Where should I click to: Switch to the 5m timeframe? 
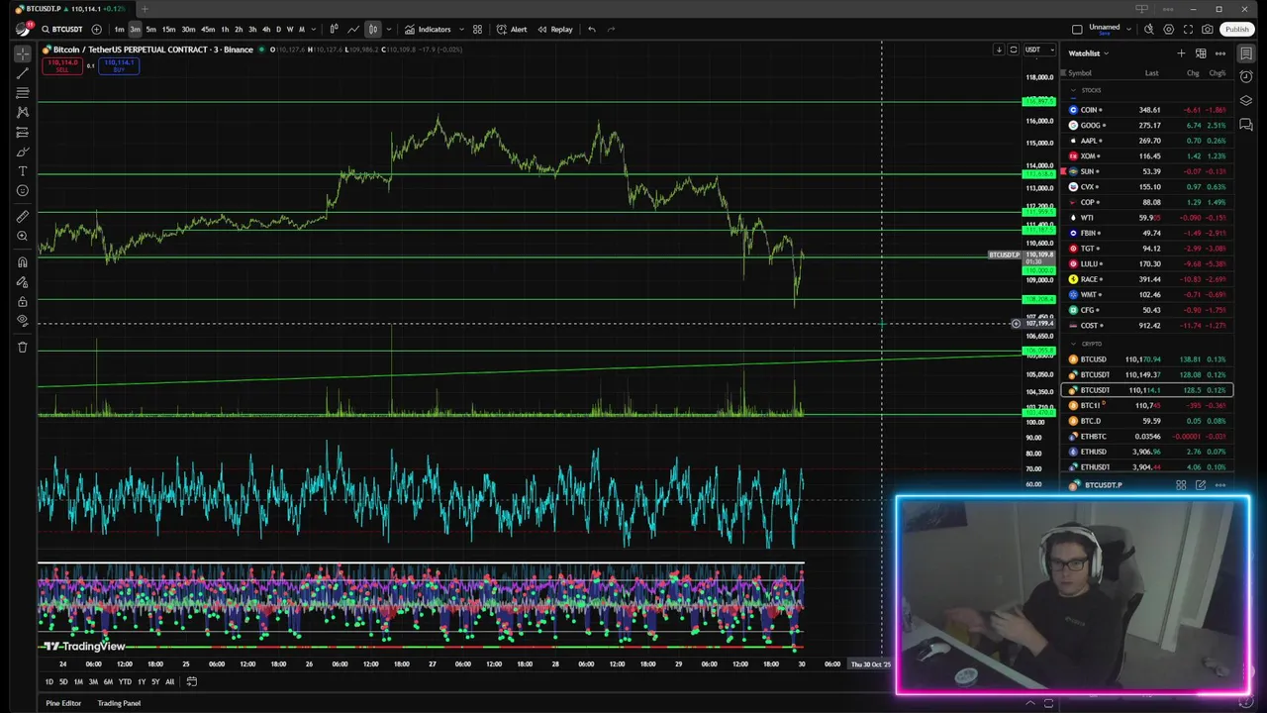point(150,29)
